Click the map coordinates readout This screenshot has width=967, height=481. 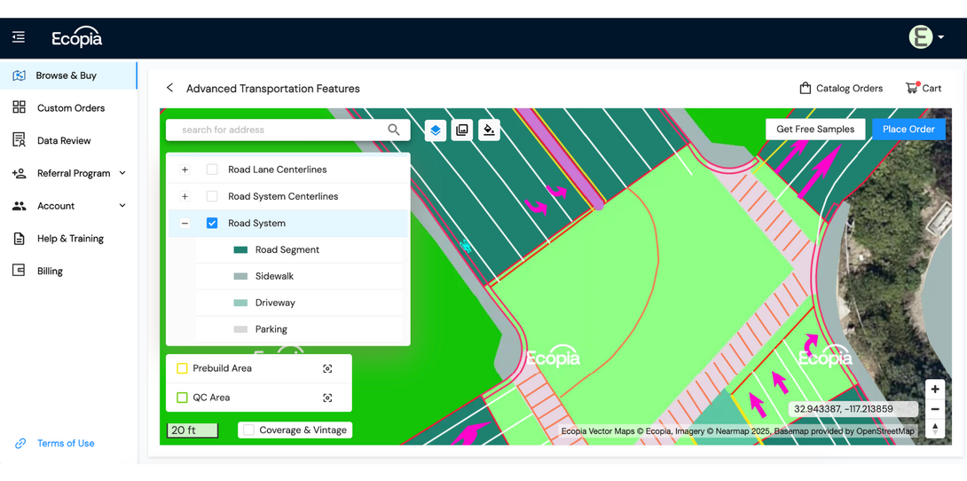pyautogui.click(x=853, y=409)
